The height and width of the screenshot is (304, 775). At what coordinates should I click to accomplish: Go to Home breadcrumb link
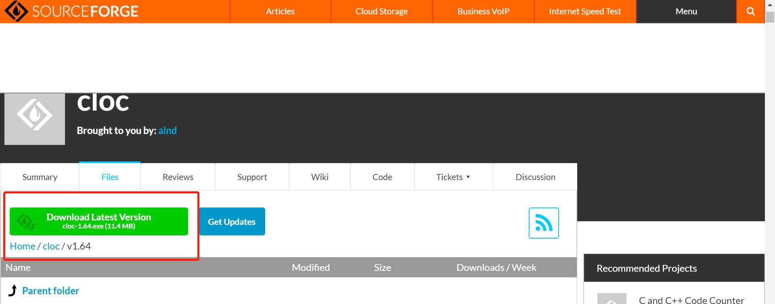(23, 246)
